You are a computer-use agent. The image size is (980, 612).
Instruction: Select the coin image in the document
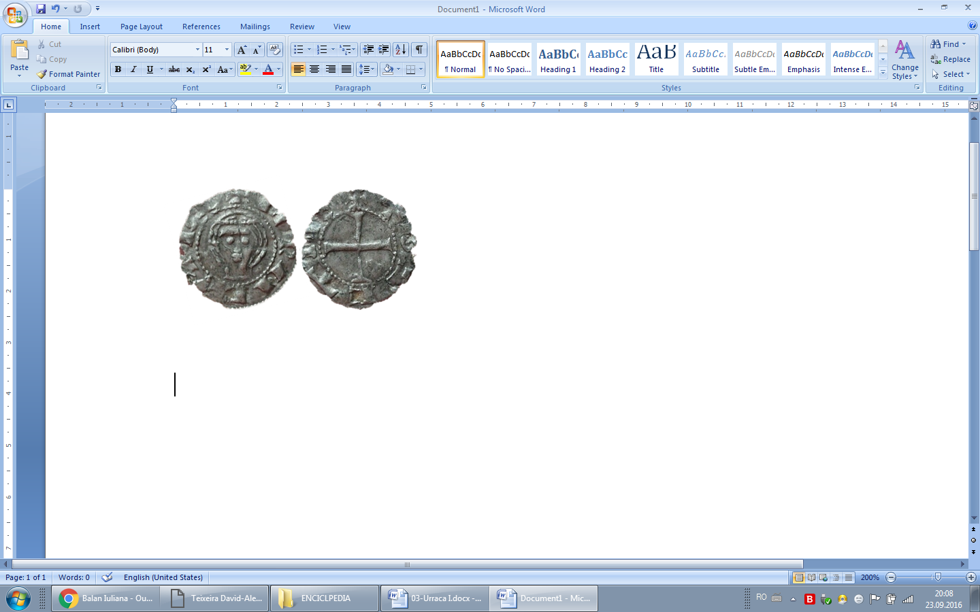point(297,249)
